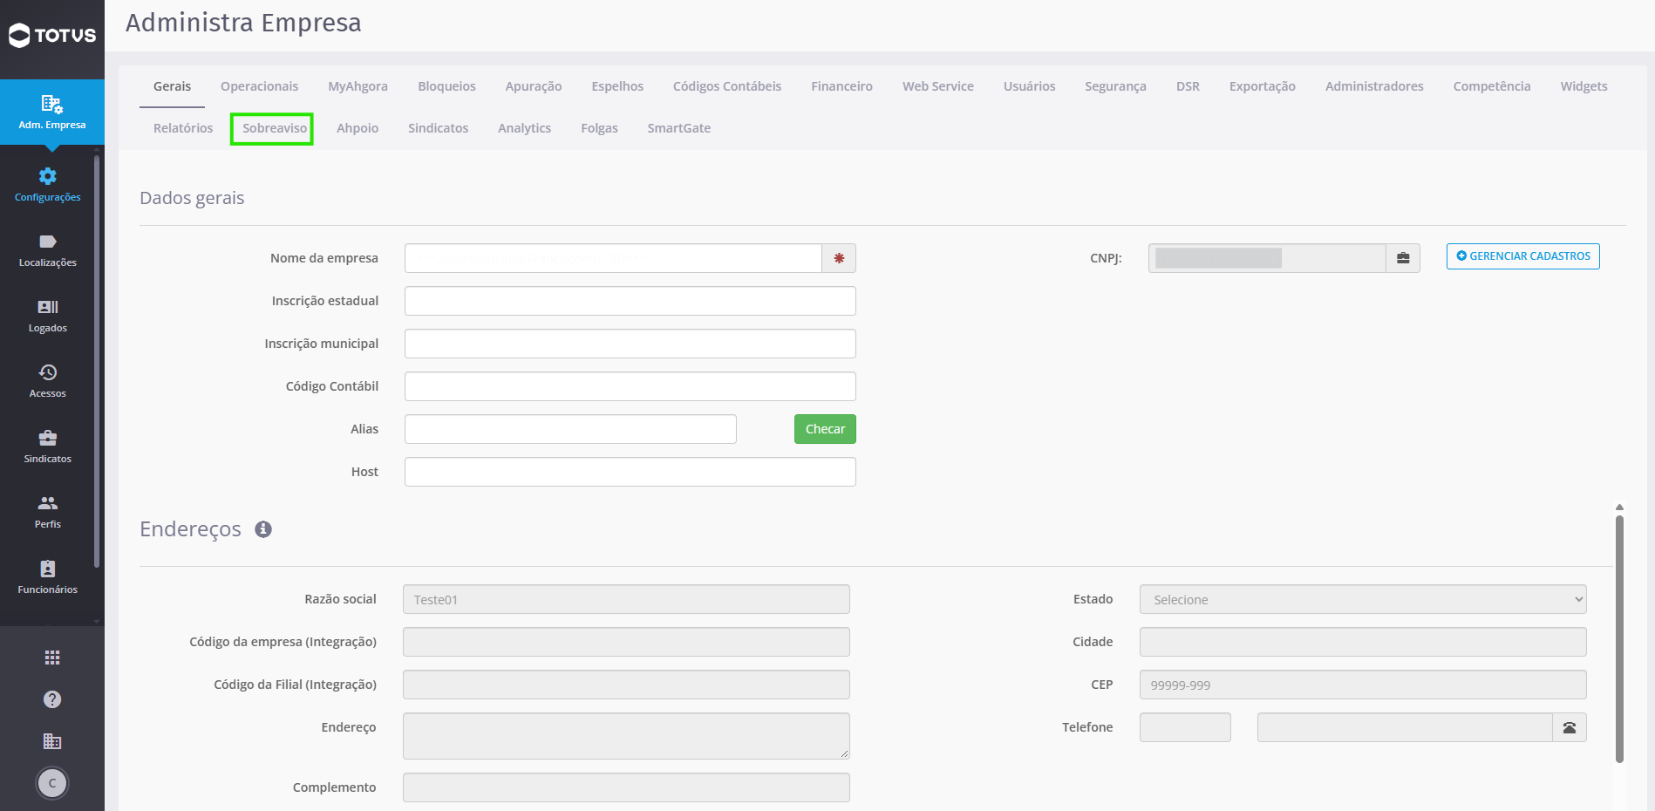Switch to the Financeiro tab
Screen dimensions: 1655x811
coord(841,86)
